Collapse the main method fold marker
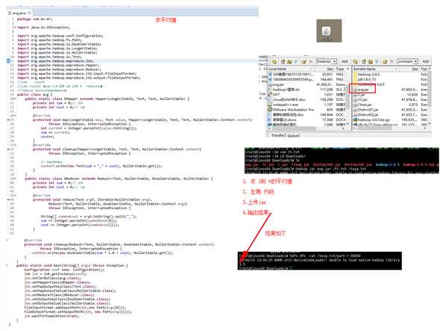443x331 pixels. pyautogui.click(x=7, y=265)
